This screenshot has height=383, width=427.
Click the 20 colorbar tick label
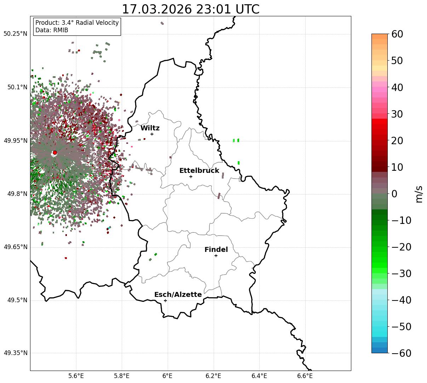coord(397,141)
